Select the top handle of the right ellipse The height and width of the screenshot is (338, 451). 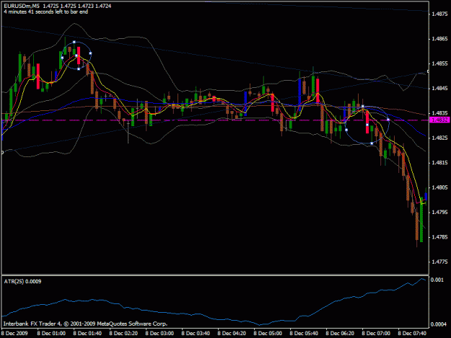pyautogui.click(x=363, y=107)
